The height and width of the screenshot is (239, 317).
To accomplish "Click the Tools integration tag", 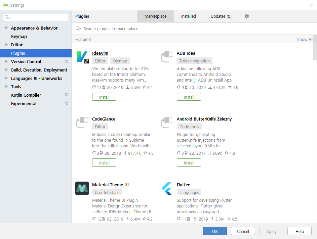I will point(195,61).
